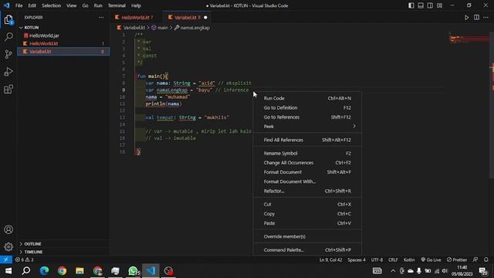
Task: Open the Extensions view
Action: pyautogui.click(x=8, y=90)
